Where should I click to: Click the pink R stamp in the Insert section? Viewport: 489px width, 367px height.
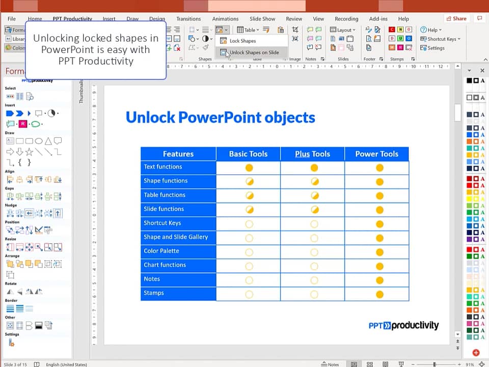tap(23, 124)
